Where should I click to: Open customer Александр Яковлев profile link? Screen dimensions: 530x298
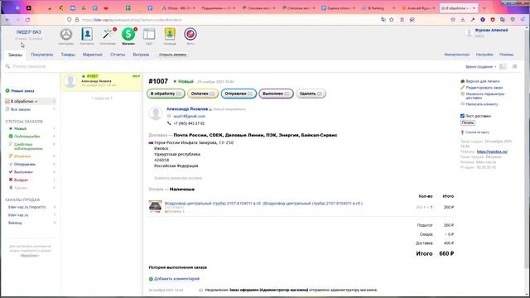pos(187,109)
